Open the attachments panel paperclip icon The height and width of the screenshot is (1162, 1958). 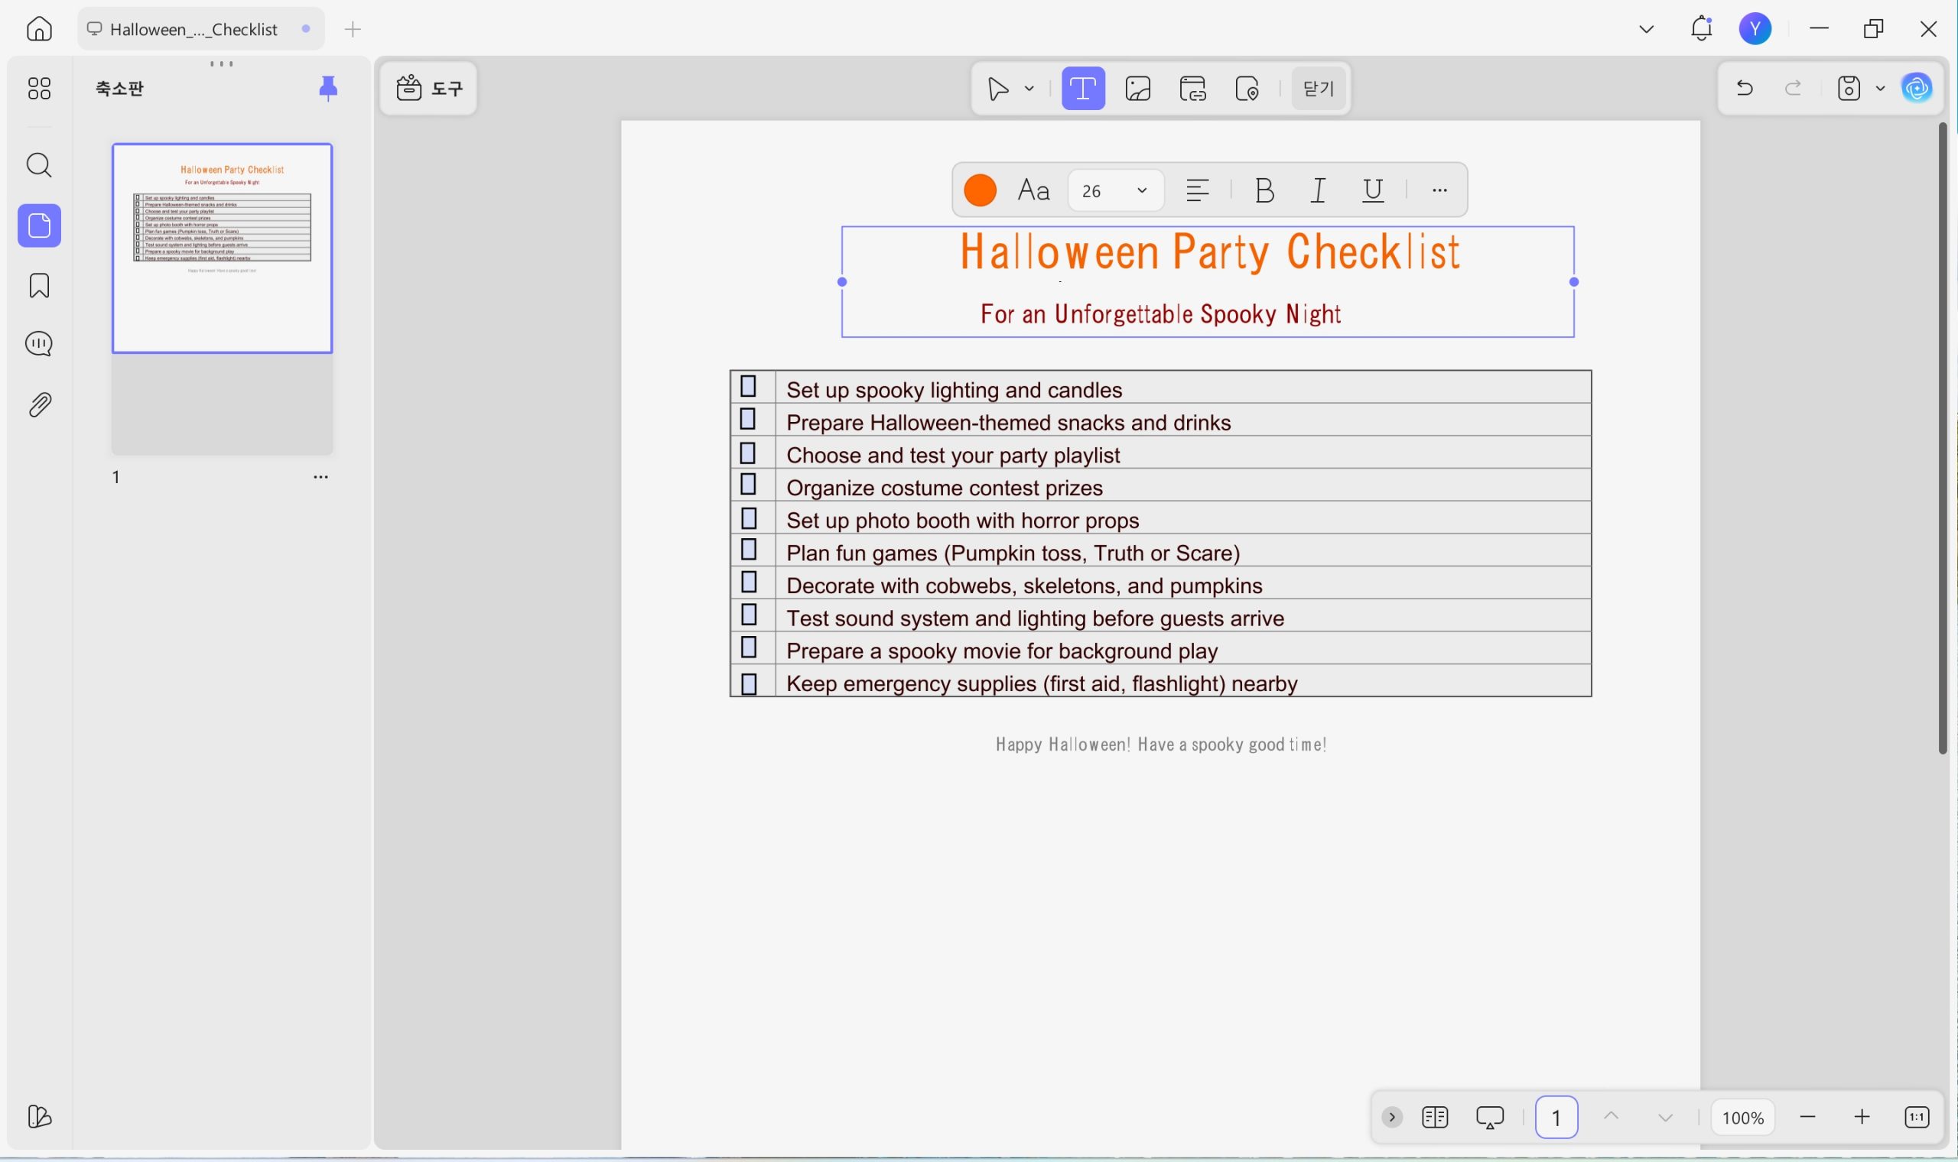point(39,405)
